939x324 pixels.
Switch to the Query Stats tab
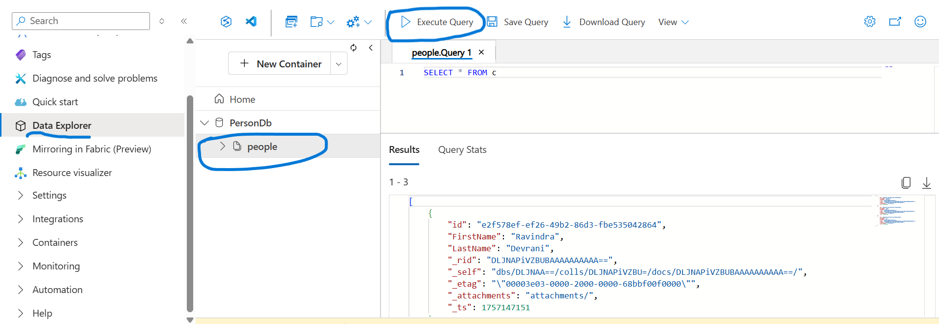click(x=462, y=150)
